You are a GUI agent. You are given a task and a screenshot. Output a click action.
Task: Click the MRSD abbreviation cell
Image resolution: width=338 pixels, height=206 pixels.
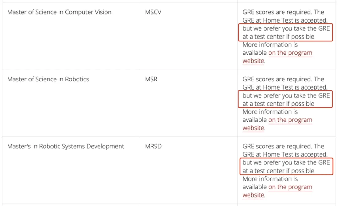pos(153,146)
